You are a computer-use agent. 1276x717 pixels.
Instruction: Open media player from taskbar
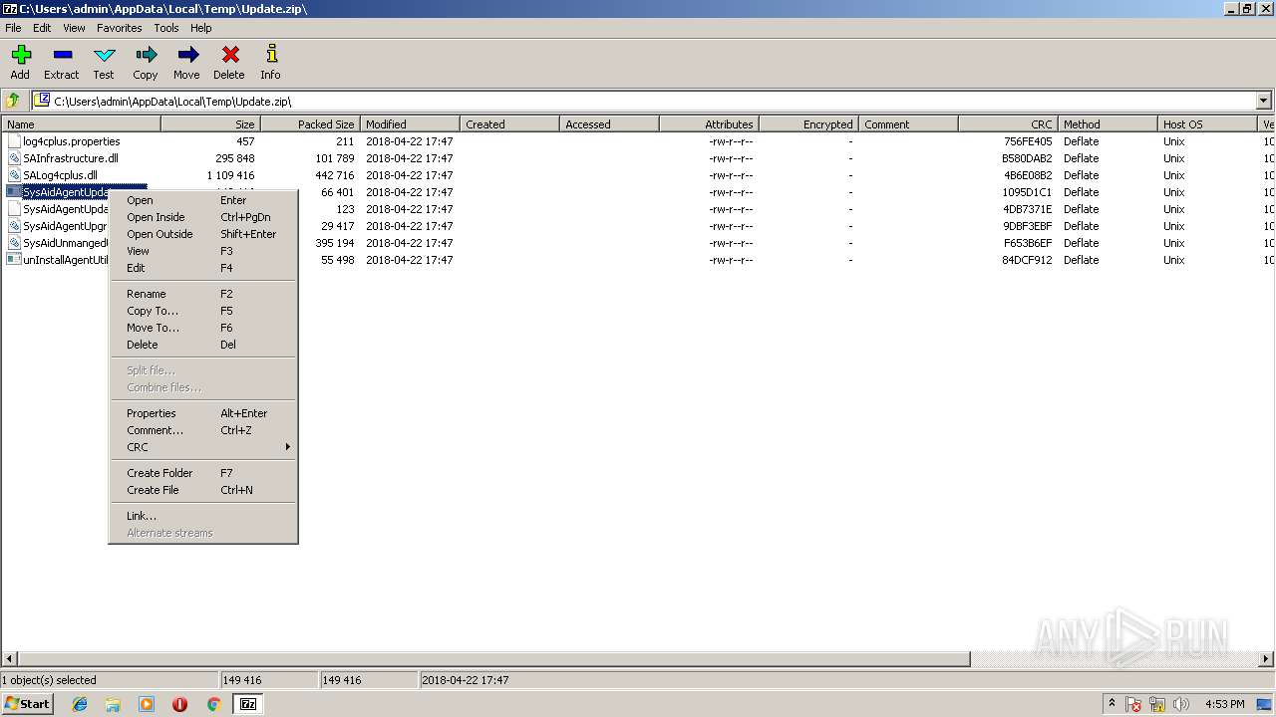tap(147, 704)
